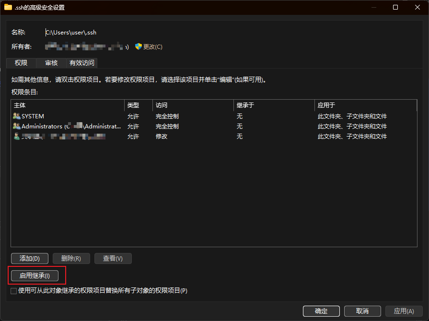Click the blurred user entry's person icon
The height and width of the screenshot is (321, 429).
(17, 137)
